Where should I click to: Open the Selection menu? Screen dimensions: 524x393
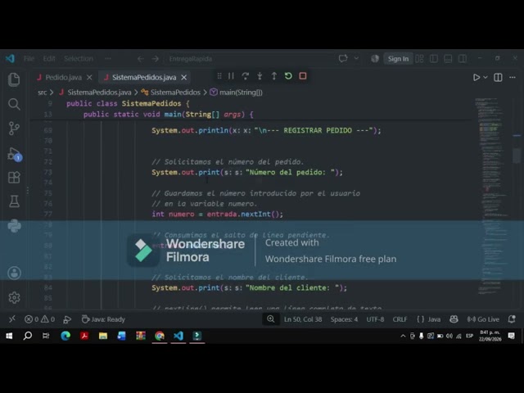79,59
